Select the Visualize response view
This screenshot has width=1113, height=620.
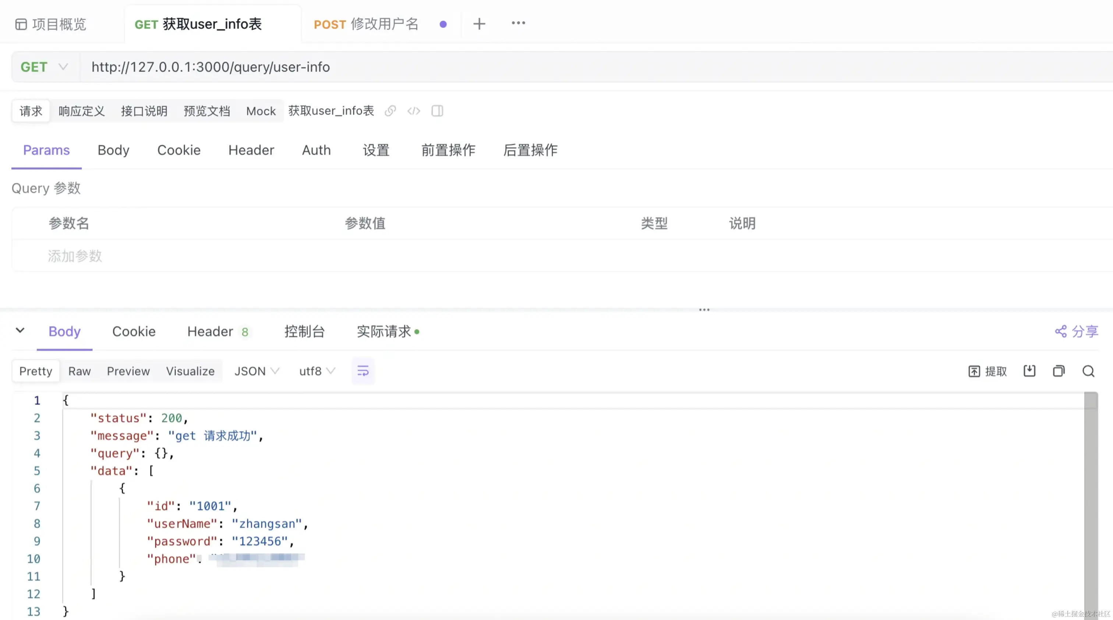click(x=190, y=371)
